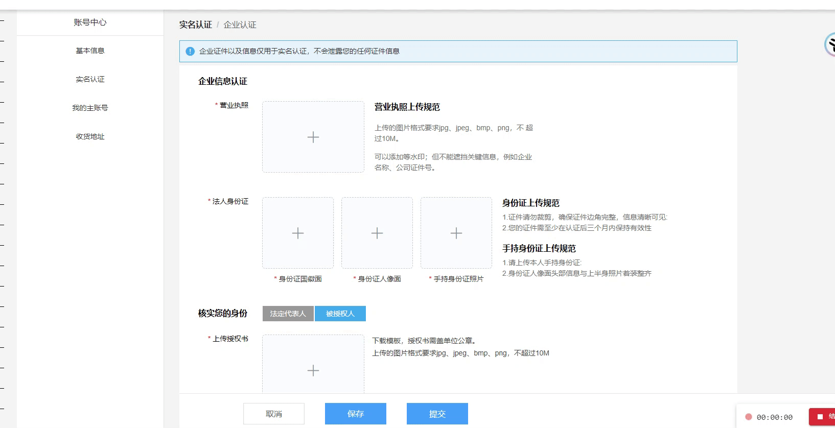Click 手持身份证照片 caption
This screenshot has width=835, height=428.
(458, 279)
